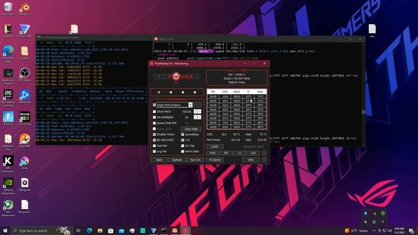Click the Set Multiplier stepper arrows
This screenshot has width=418, height=235.
point(197,117)
